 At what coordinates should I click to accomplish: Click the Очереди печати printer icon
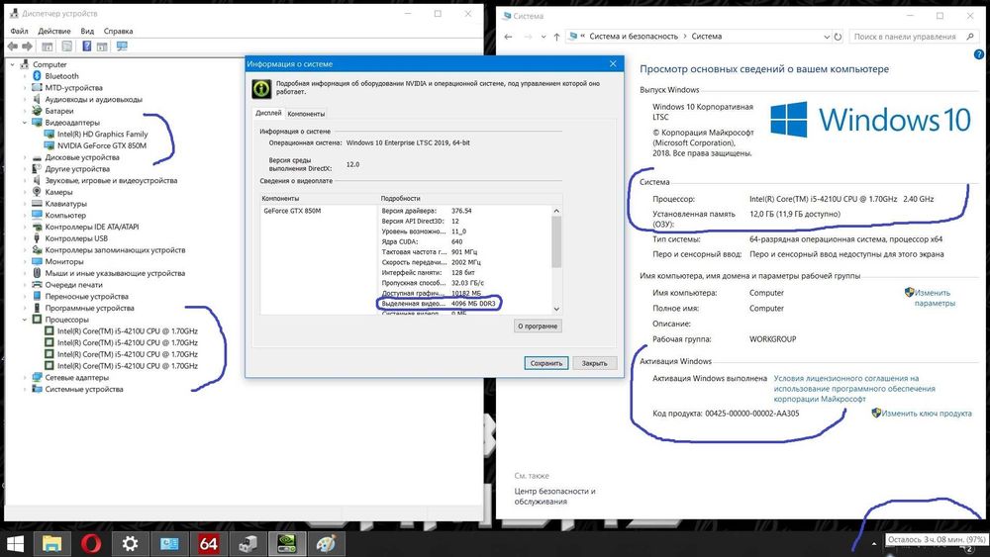[x=37, y=285]
